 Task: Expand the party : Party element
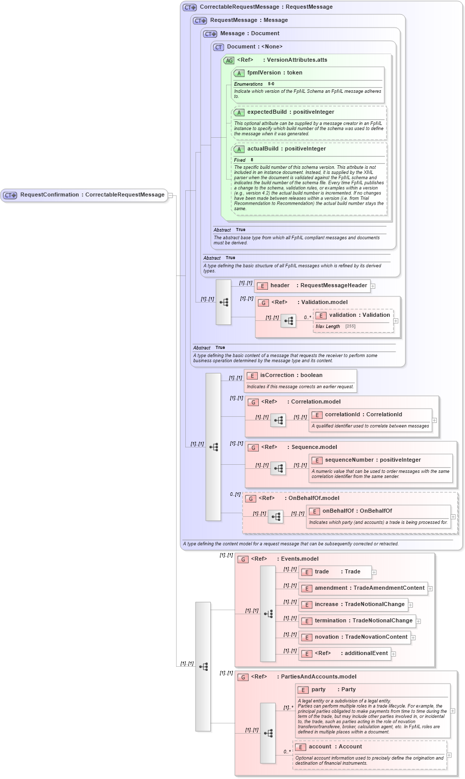(453, 711)
